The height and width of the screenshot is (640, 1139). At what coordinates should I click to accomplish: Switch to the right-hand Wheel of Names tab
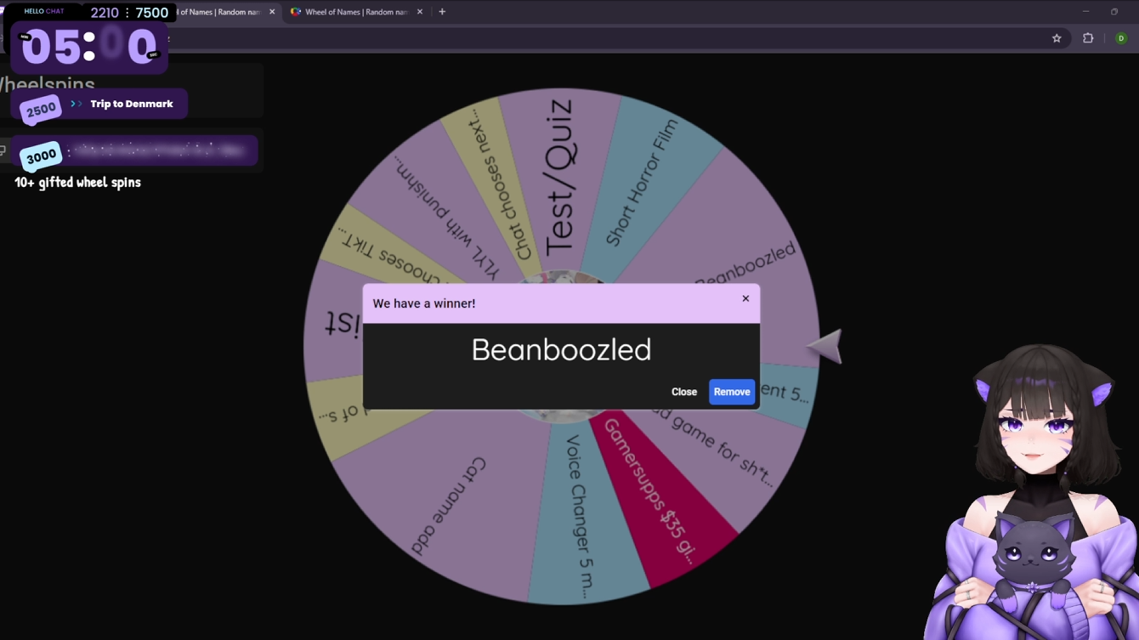[x=355, y=12]
